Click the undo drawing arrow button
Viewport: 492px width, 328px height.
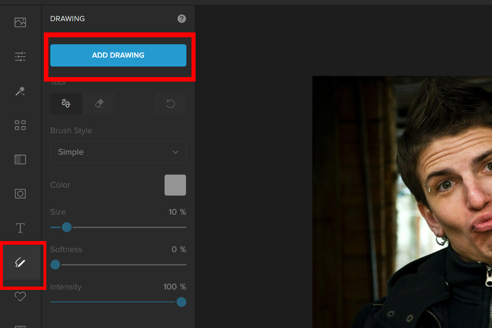[x=171, y=103]
